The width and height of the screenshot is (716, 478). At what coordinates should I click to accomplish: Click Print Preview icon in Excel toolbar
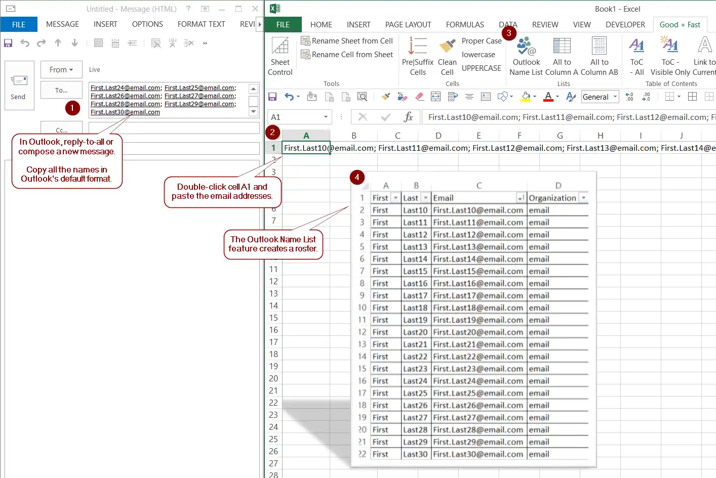tap(362, 97)
